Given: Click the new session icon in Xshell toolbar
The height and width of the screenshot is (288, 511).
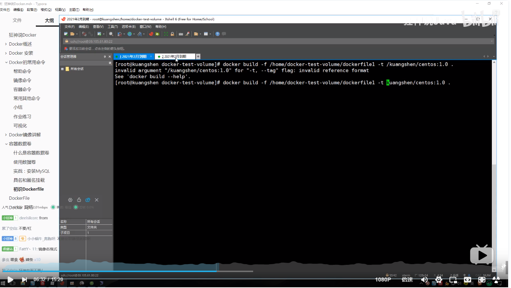Looking at the screenshot, I should click(66, 34).
